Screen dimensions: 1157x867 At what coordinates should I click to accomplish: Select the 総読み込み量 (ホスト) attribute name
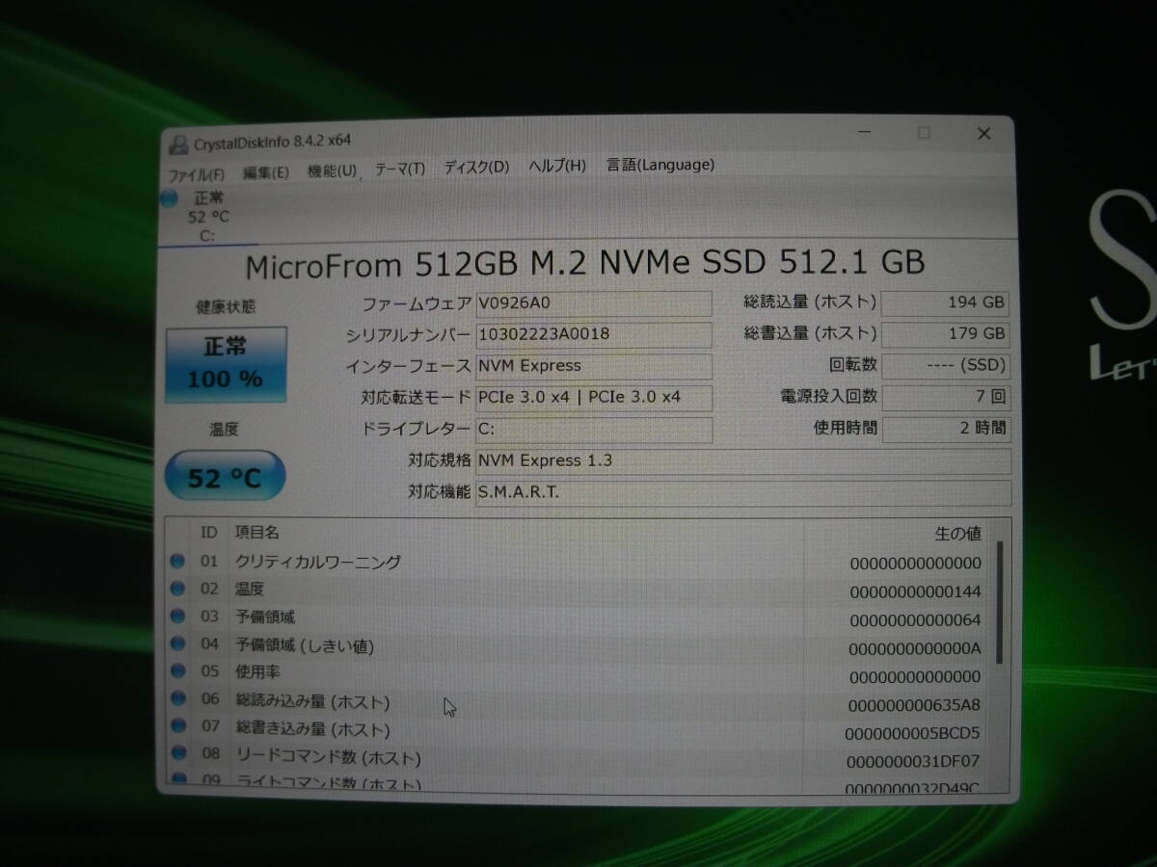click(x=313, y=702)
